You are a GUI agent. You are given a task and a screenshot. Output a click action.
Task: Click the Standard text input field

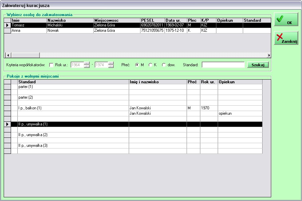(223, 65)
